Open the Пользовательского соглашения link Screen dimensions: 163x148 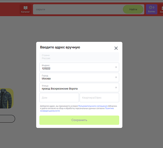[93, 106]
